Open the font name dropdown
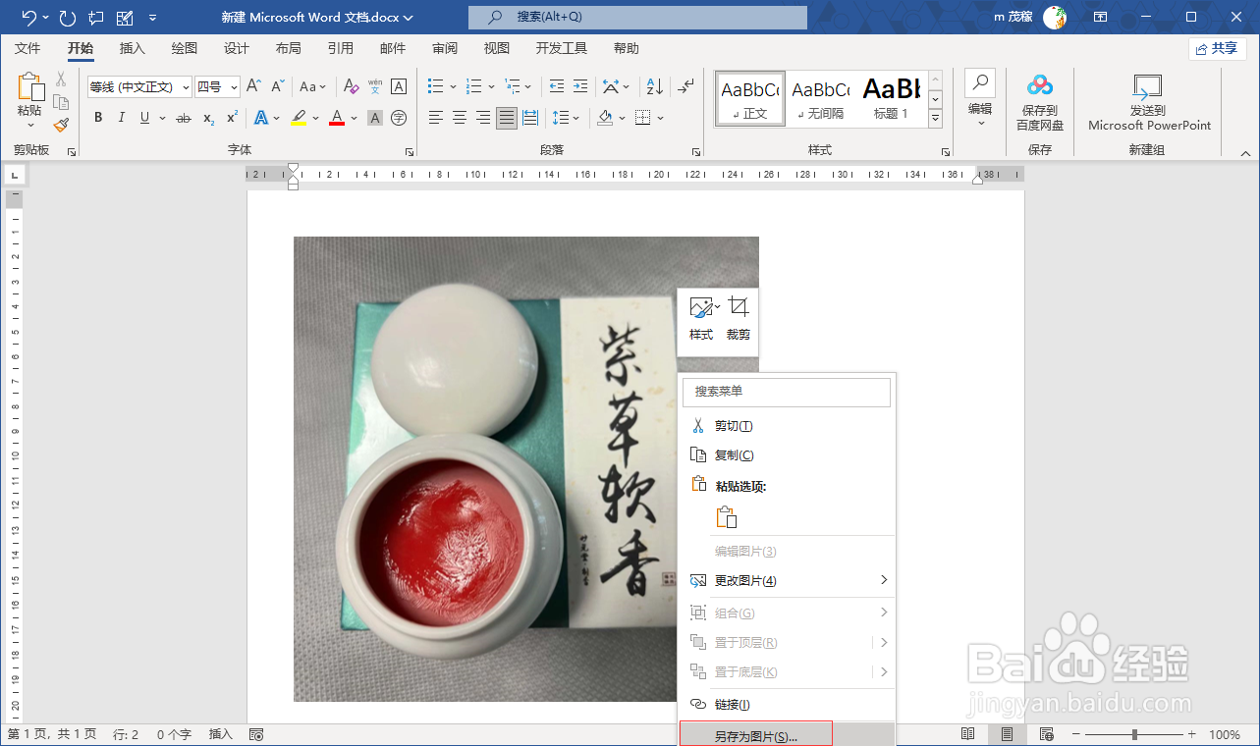The height and width of the screenshot is (746, 1260). [186, 87]
